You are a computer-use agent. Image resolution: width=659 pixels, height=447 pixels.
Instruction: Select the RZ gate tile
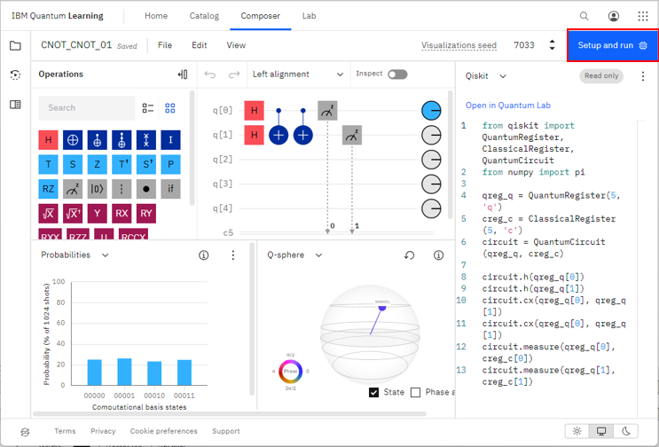[48, 189]
